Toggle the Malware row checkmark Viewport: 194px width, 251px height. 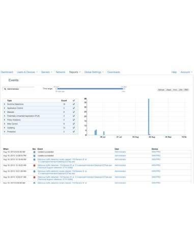click(74, 112)
